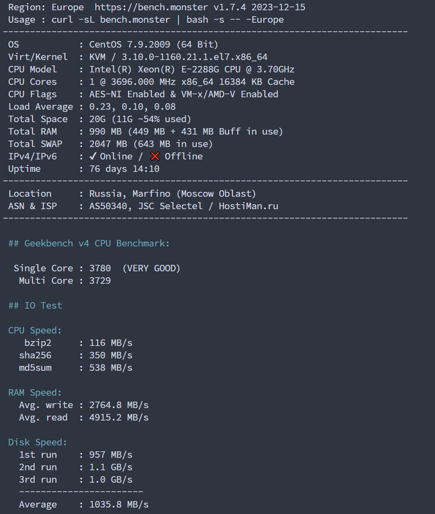
Task: Click the Intel Xeon E-2288G CPU model text
Action: (x=192, y=70)
